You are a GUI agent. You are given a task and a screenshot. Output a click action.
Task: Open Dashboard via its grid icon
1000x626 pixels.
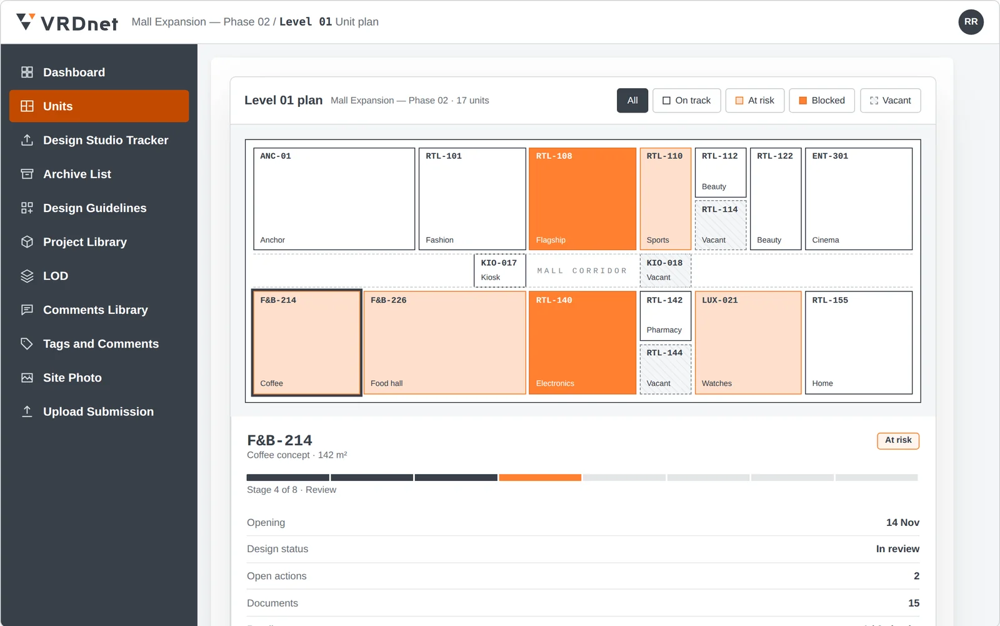coord(27,72)
